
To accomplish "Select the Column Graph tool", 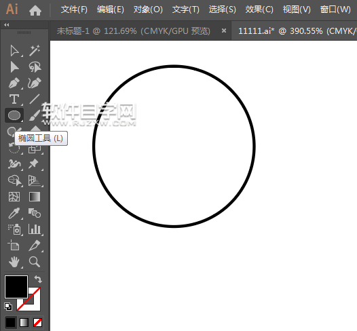I will click(x=35, y=229).
